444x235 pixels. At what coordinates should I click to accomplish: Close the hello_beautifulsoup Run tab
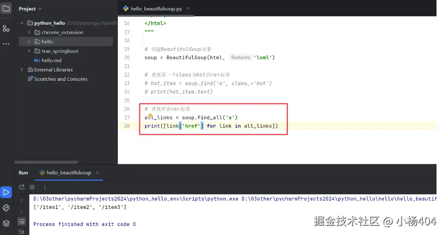(98, 173)
